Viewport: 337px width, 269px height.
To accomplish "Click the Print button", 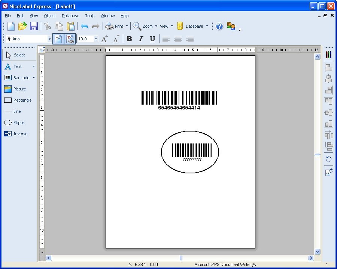I will pyautogui.click(x=115, y=26).
